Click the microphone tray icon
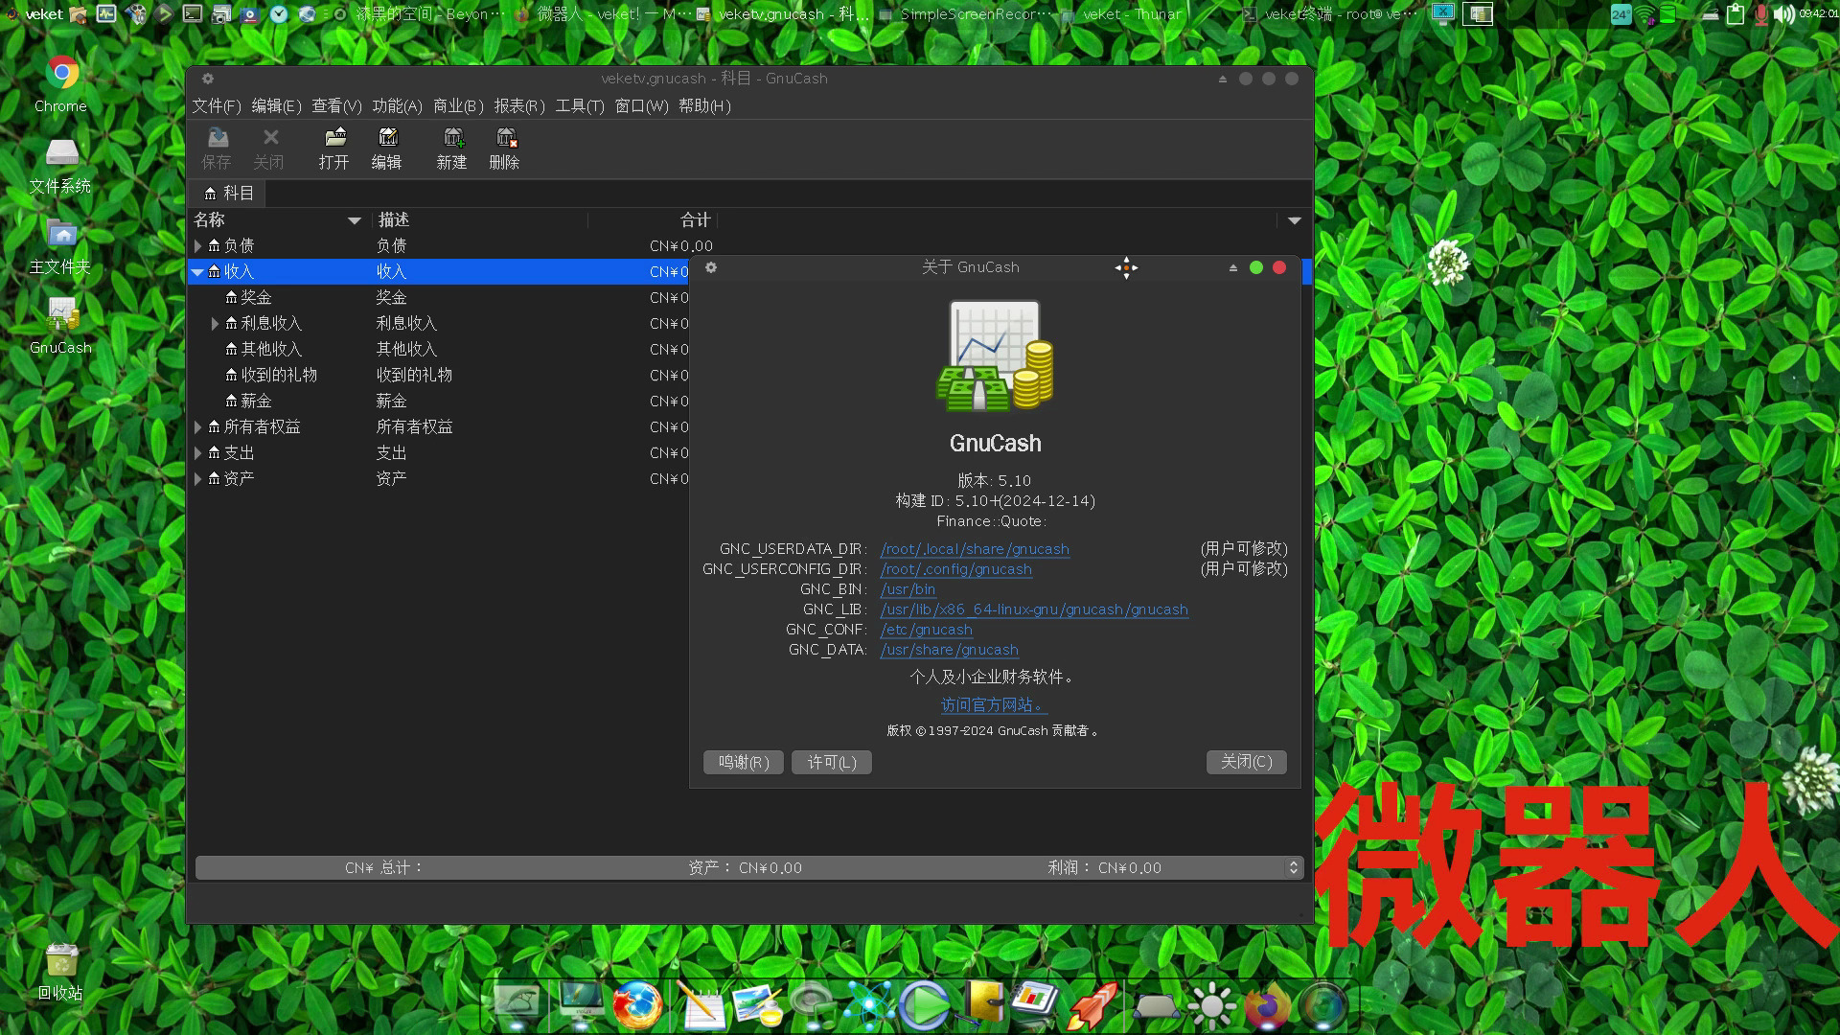 pyautogui.click(x=1760, y=14)
